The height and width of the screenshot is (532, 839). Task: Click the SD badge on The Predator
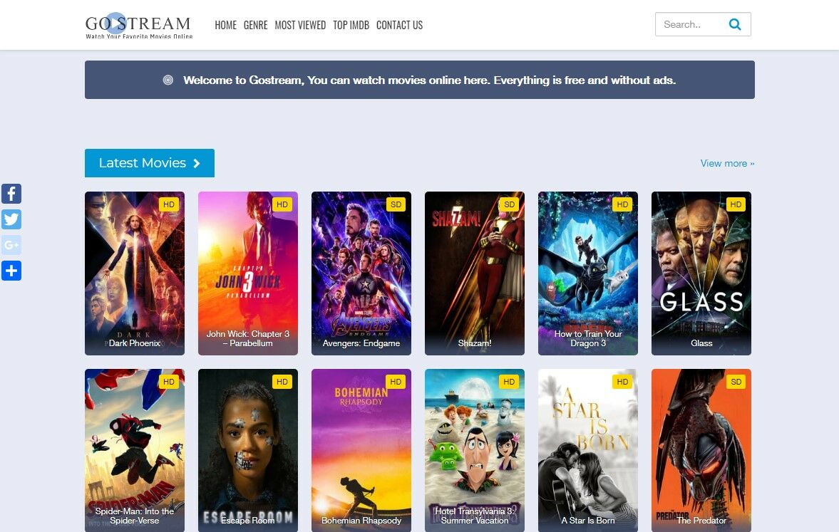(x=736, y=382)
